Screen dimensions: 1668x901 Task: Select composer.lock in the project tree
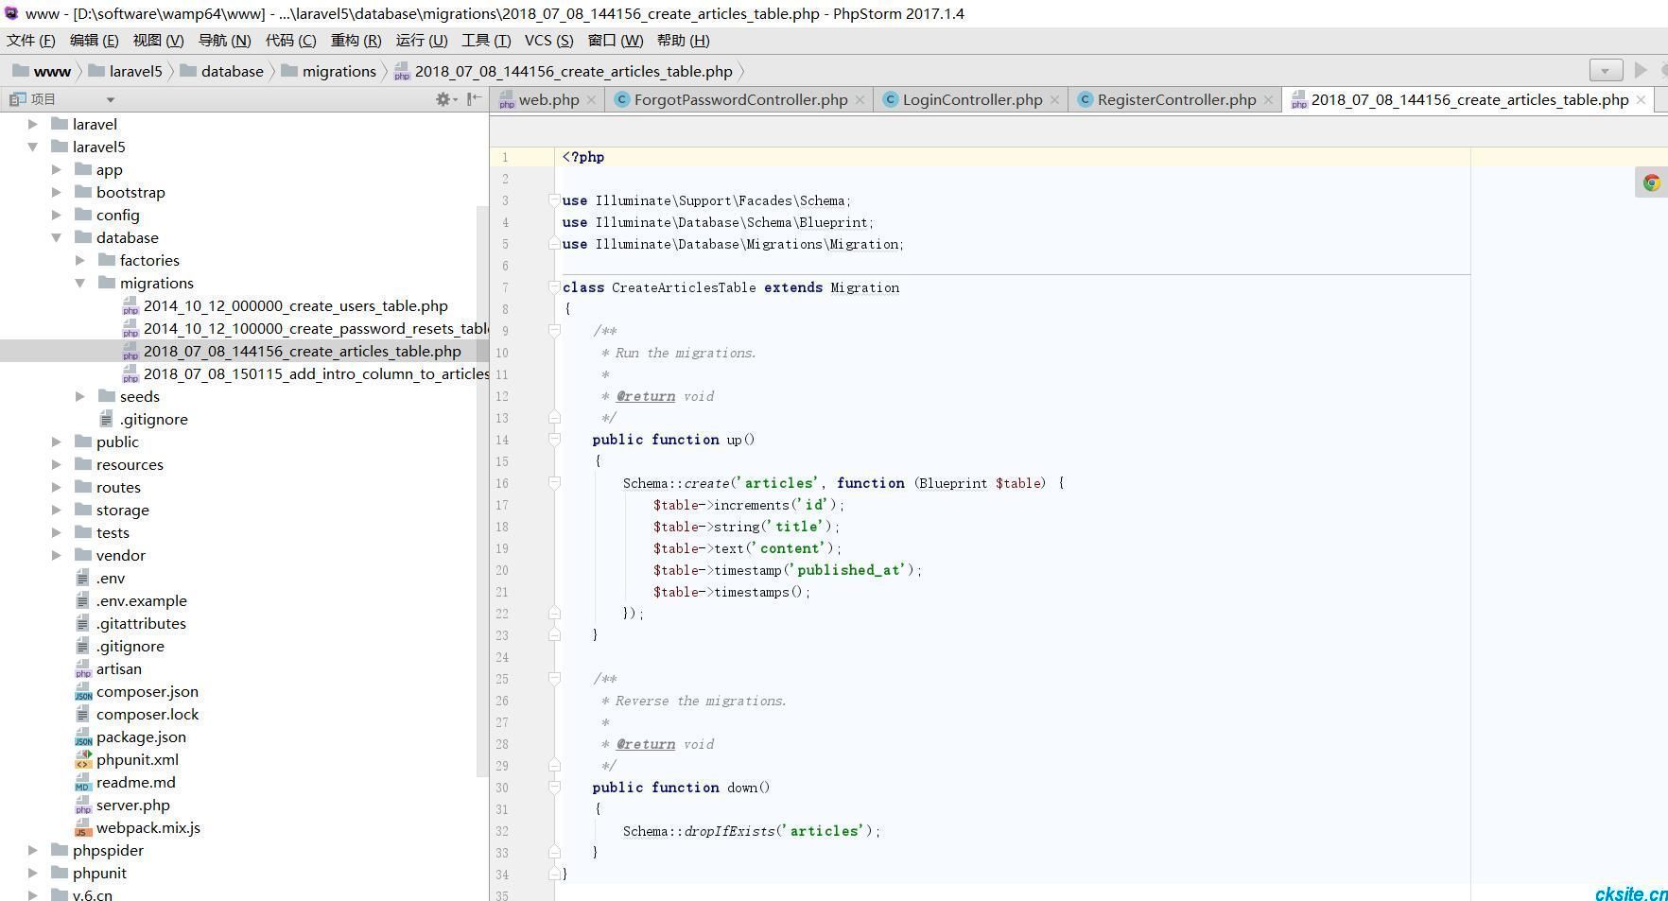pyautogui.click(x=148, y=714)
